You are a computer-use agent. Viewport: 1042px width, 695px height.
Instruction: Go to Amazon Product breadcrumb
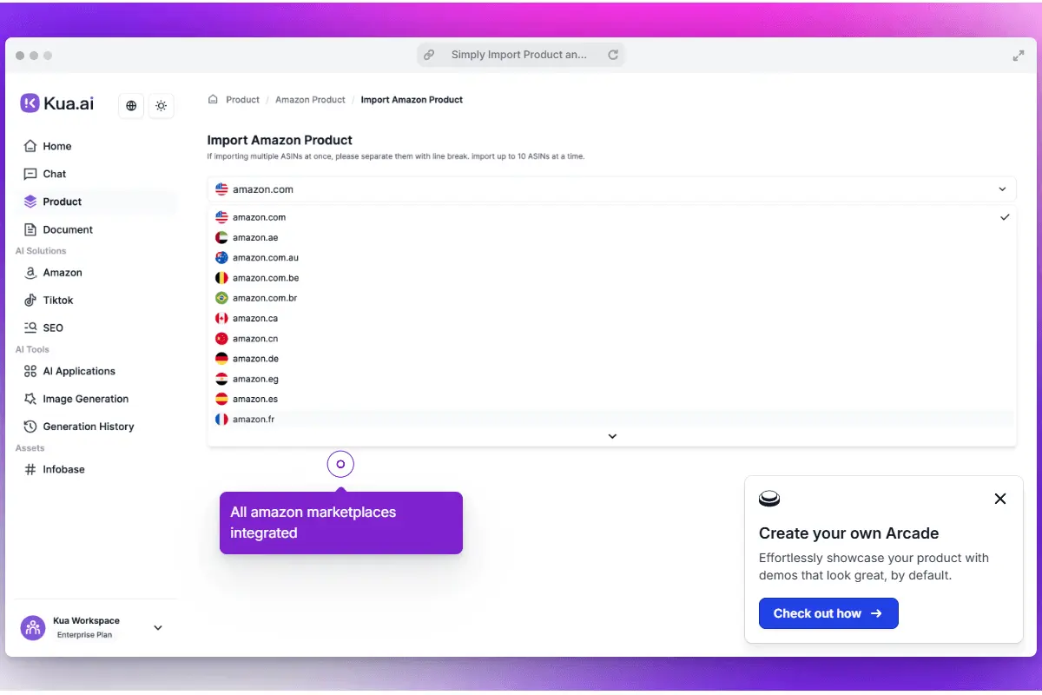point(310,100)
